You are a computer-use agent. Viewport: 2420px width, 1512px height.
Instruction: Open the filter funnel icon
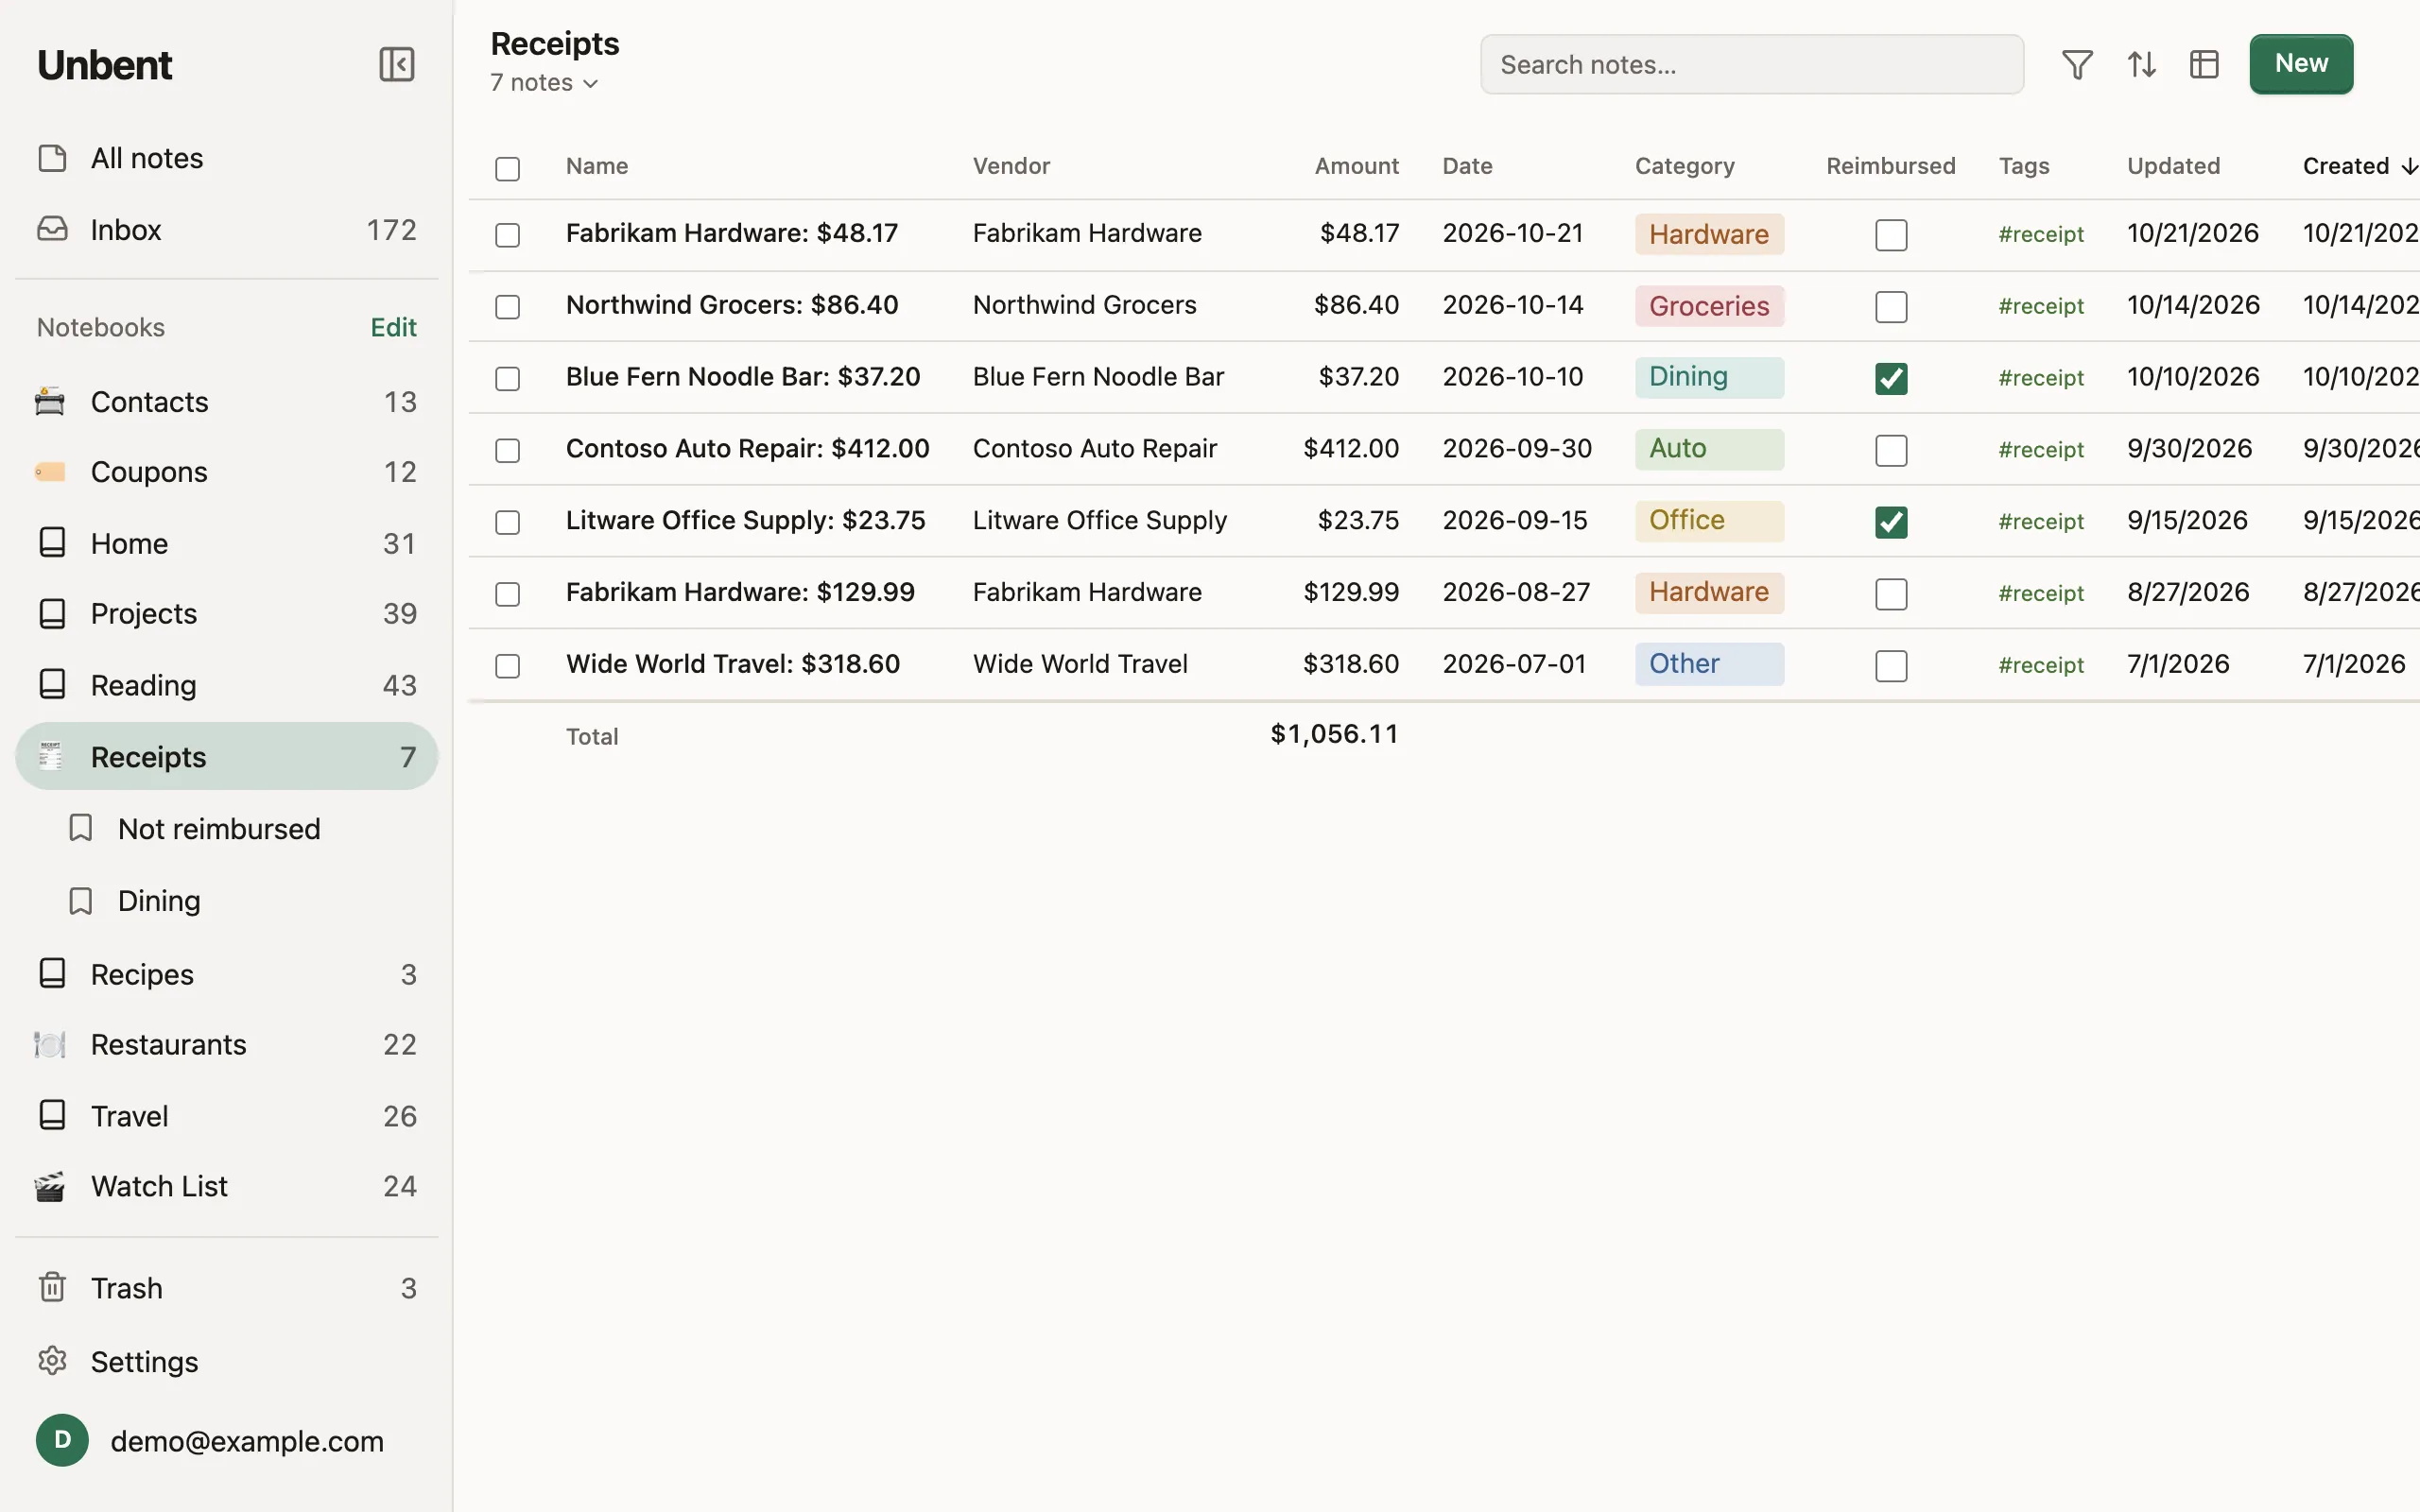2077,65
